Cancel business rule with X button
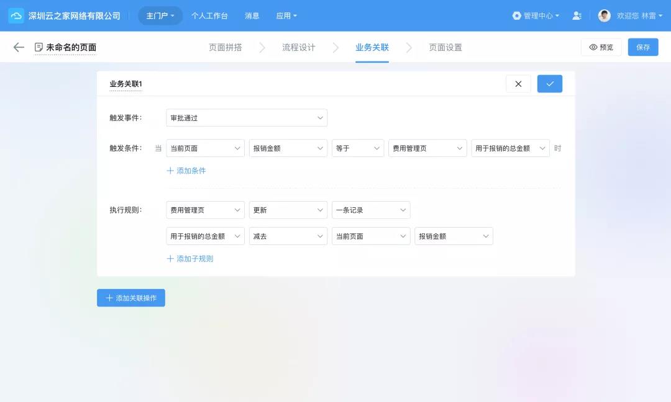671x402 pixels. point(518,84)
